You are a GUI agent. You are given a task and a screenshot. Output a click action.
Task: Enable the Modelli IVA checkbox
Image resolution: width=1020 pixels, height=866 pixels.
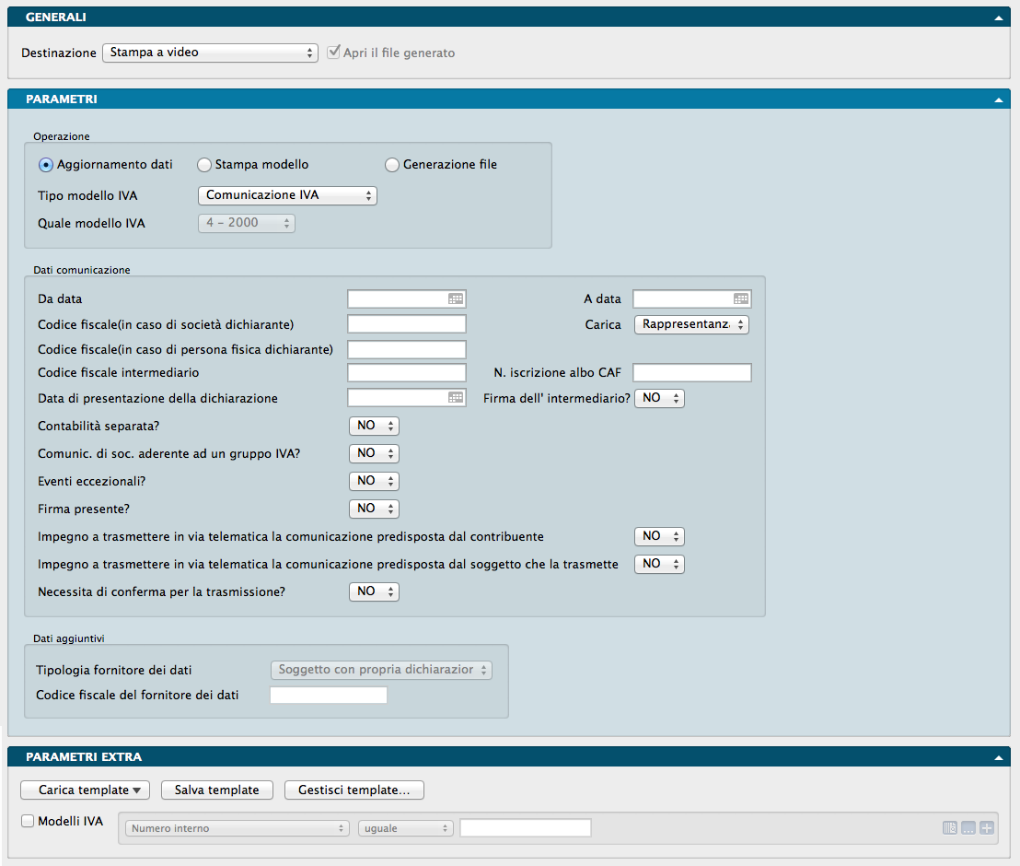[28, 821]
